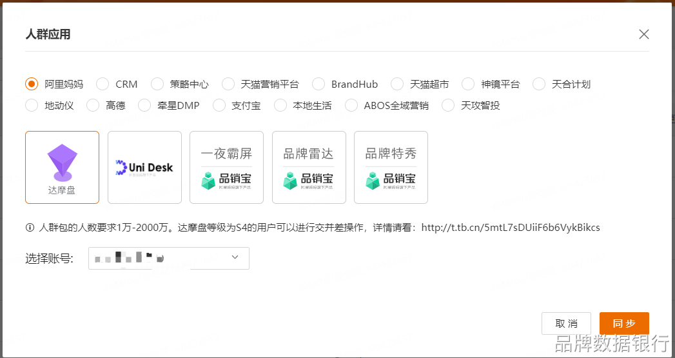Select the 品牌雷达 品销宝 card
Screen dimensions: 675x358
pos(309,167)
